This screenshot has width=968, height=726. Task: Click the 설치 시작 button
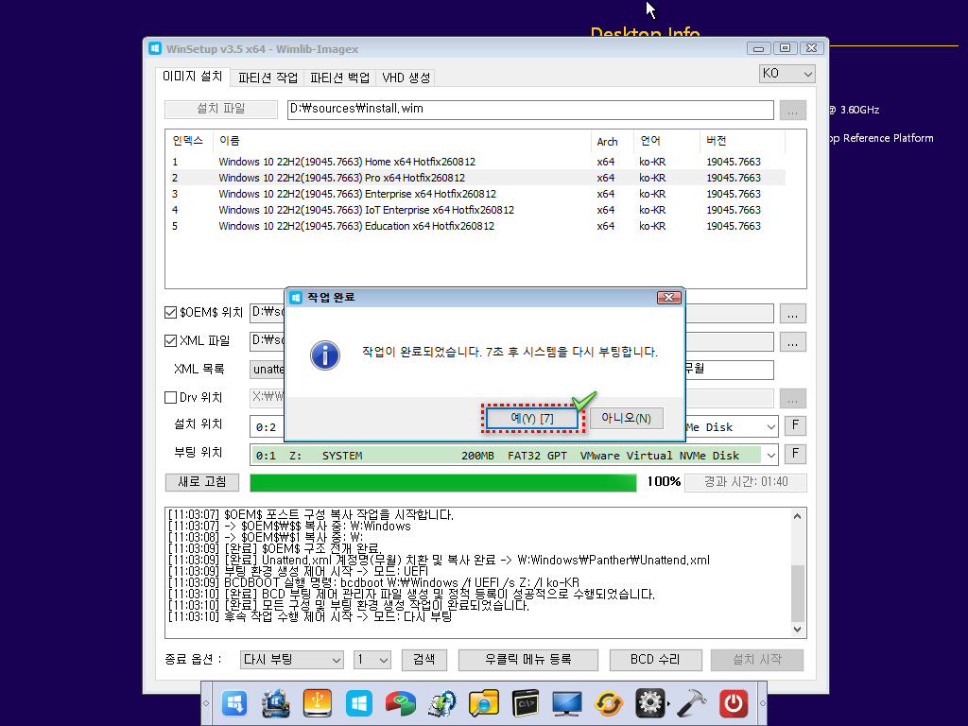coord(757,659)
